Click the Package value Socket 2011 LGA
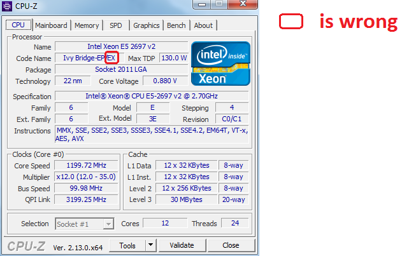The image size is (402, 256). pyautogui.click(x=122, y=70)
